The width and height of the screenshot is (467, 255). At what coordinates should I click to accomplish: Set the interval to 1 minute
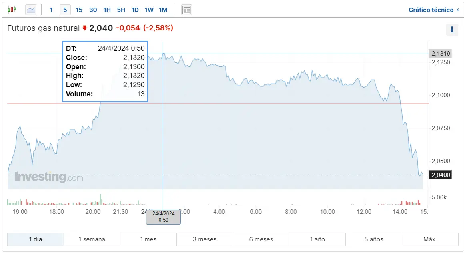51,10
